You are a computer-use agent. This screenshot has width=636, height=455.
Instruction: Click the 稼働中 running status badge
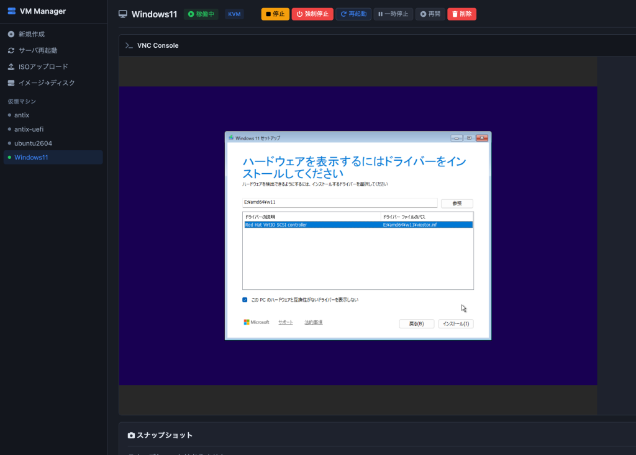(x=201, y=14)
